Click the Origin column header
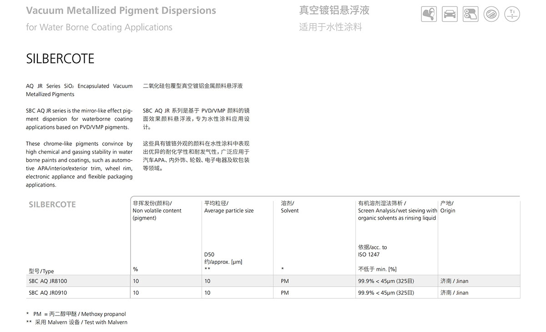 coord(448,211)
